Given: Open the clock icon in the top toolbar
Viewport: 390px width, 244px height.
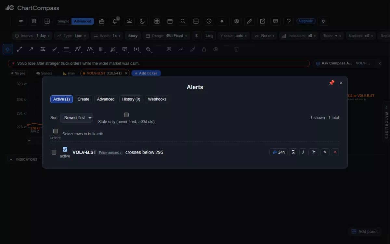Looking at the screenshot, I should pos(209,21).
